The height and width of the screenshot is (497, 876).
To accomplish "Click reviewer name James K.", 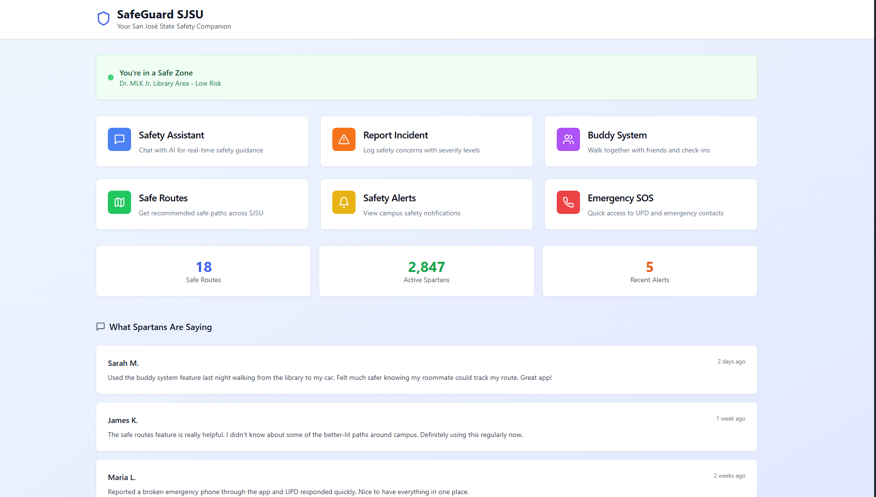I will [123, 420].
